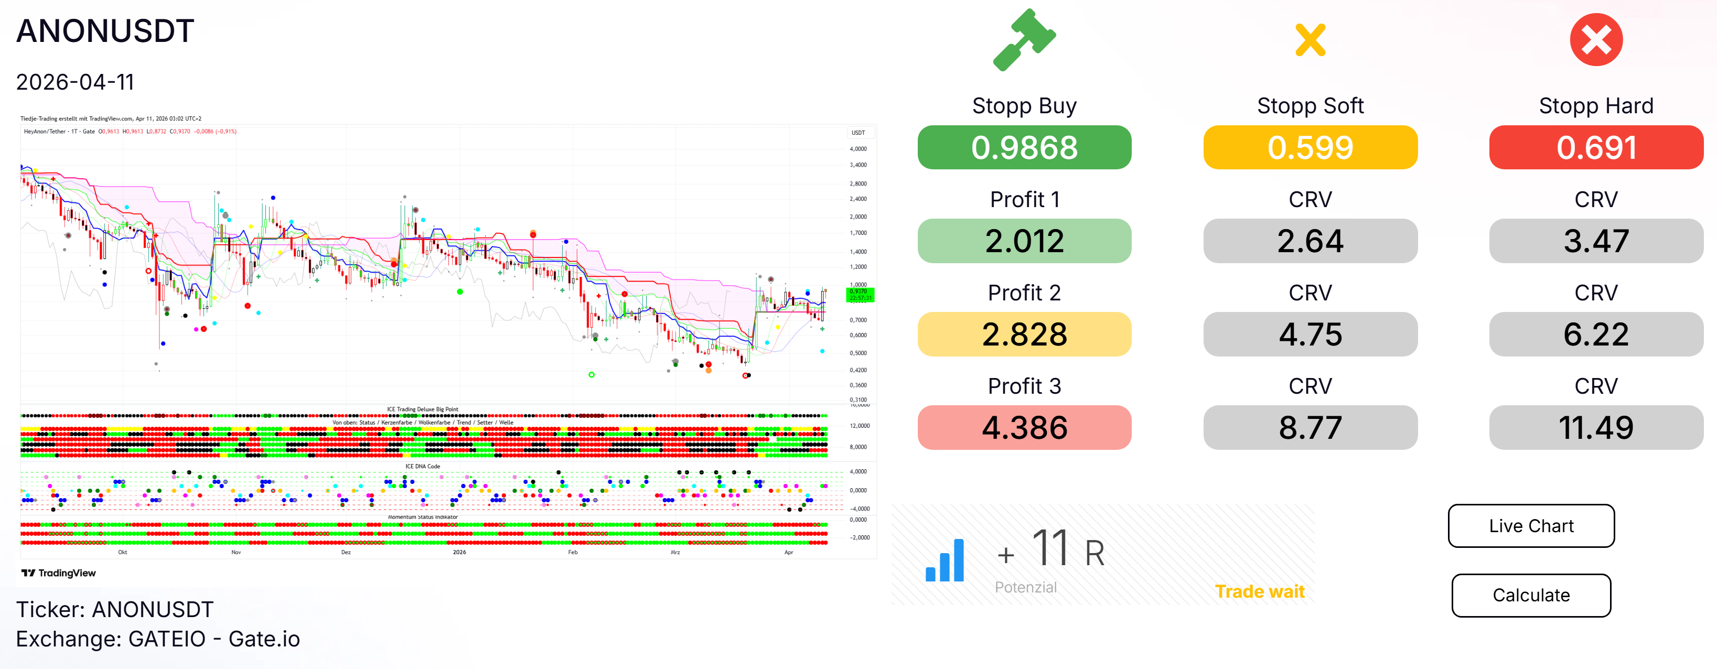The width and height of the screenshot is (1717, 669).
Task: Click the Profit 1 value 2.012
Action: tap(1024, 241)
